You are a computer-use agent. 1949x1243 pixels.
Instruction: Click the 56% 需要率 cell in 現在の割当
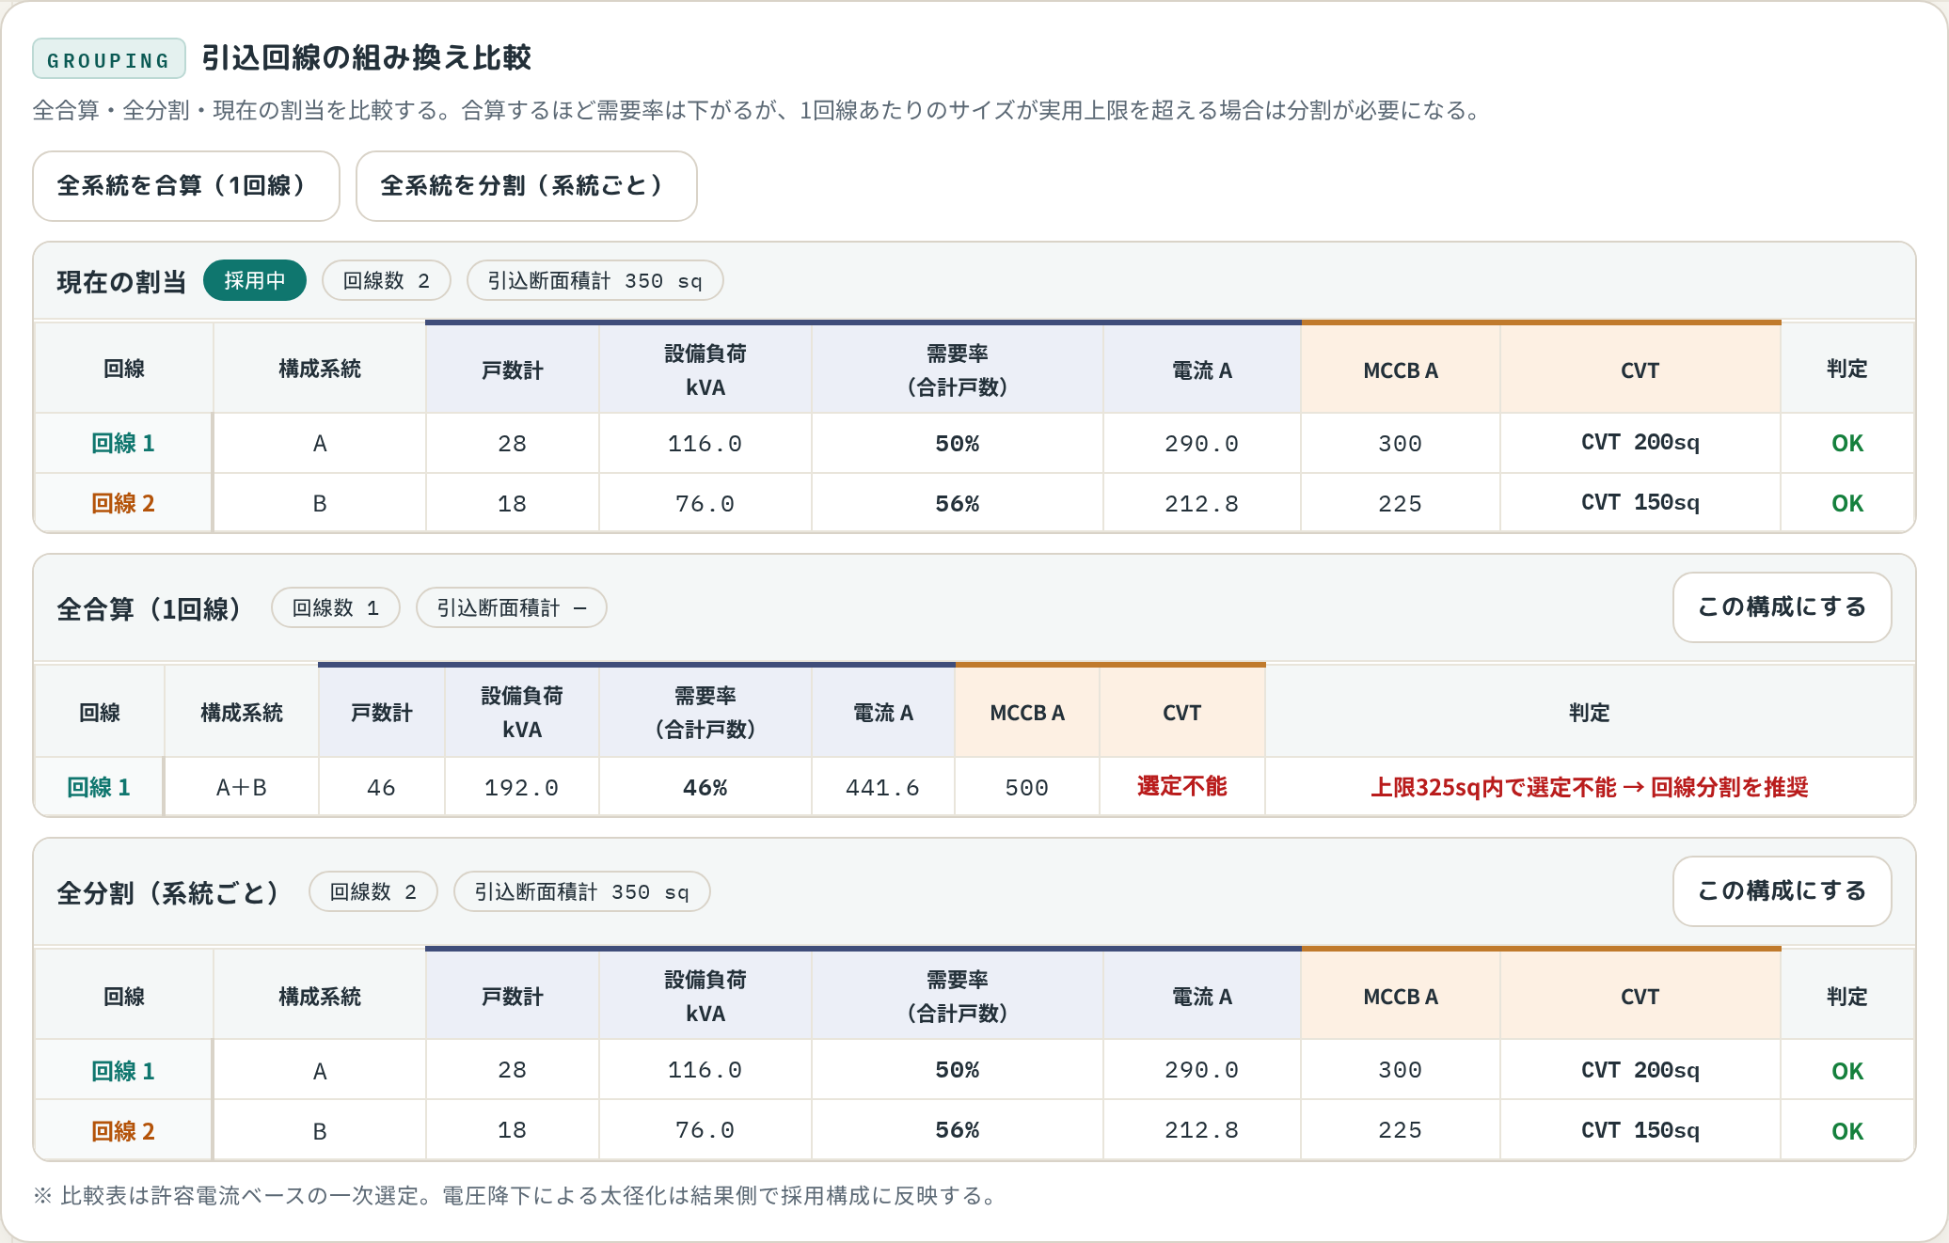(x=958, y=503)
